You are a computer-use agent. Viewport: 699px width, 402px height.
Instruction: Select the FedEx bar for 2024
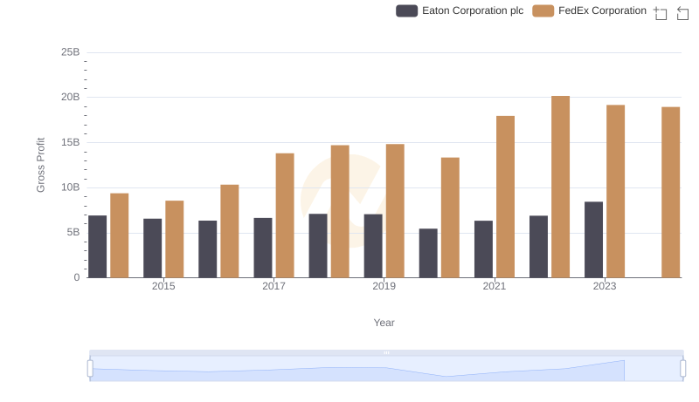point(670,192)
